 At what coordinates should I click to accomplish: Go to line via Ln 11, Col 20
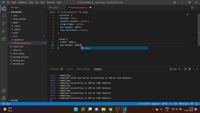[144, 104]
